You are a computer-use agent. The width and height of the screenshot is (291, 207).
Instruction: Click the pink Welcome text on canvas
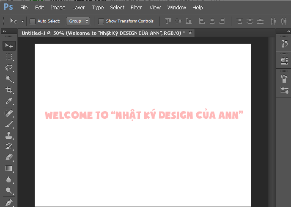(x=144, y=115)
